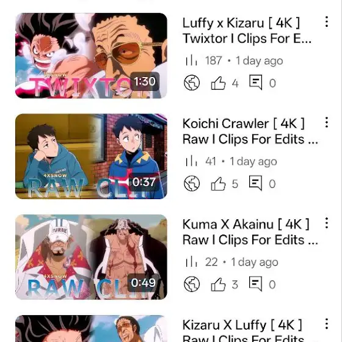This screenshot has width=342, height=342.
Task: Click views analytics icon beside 187
Action: [x=191, y=60]
